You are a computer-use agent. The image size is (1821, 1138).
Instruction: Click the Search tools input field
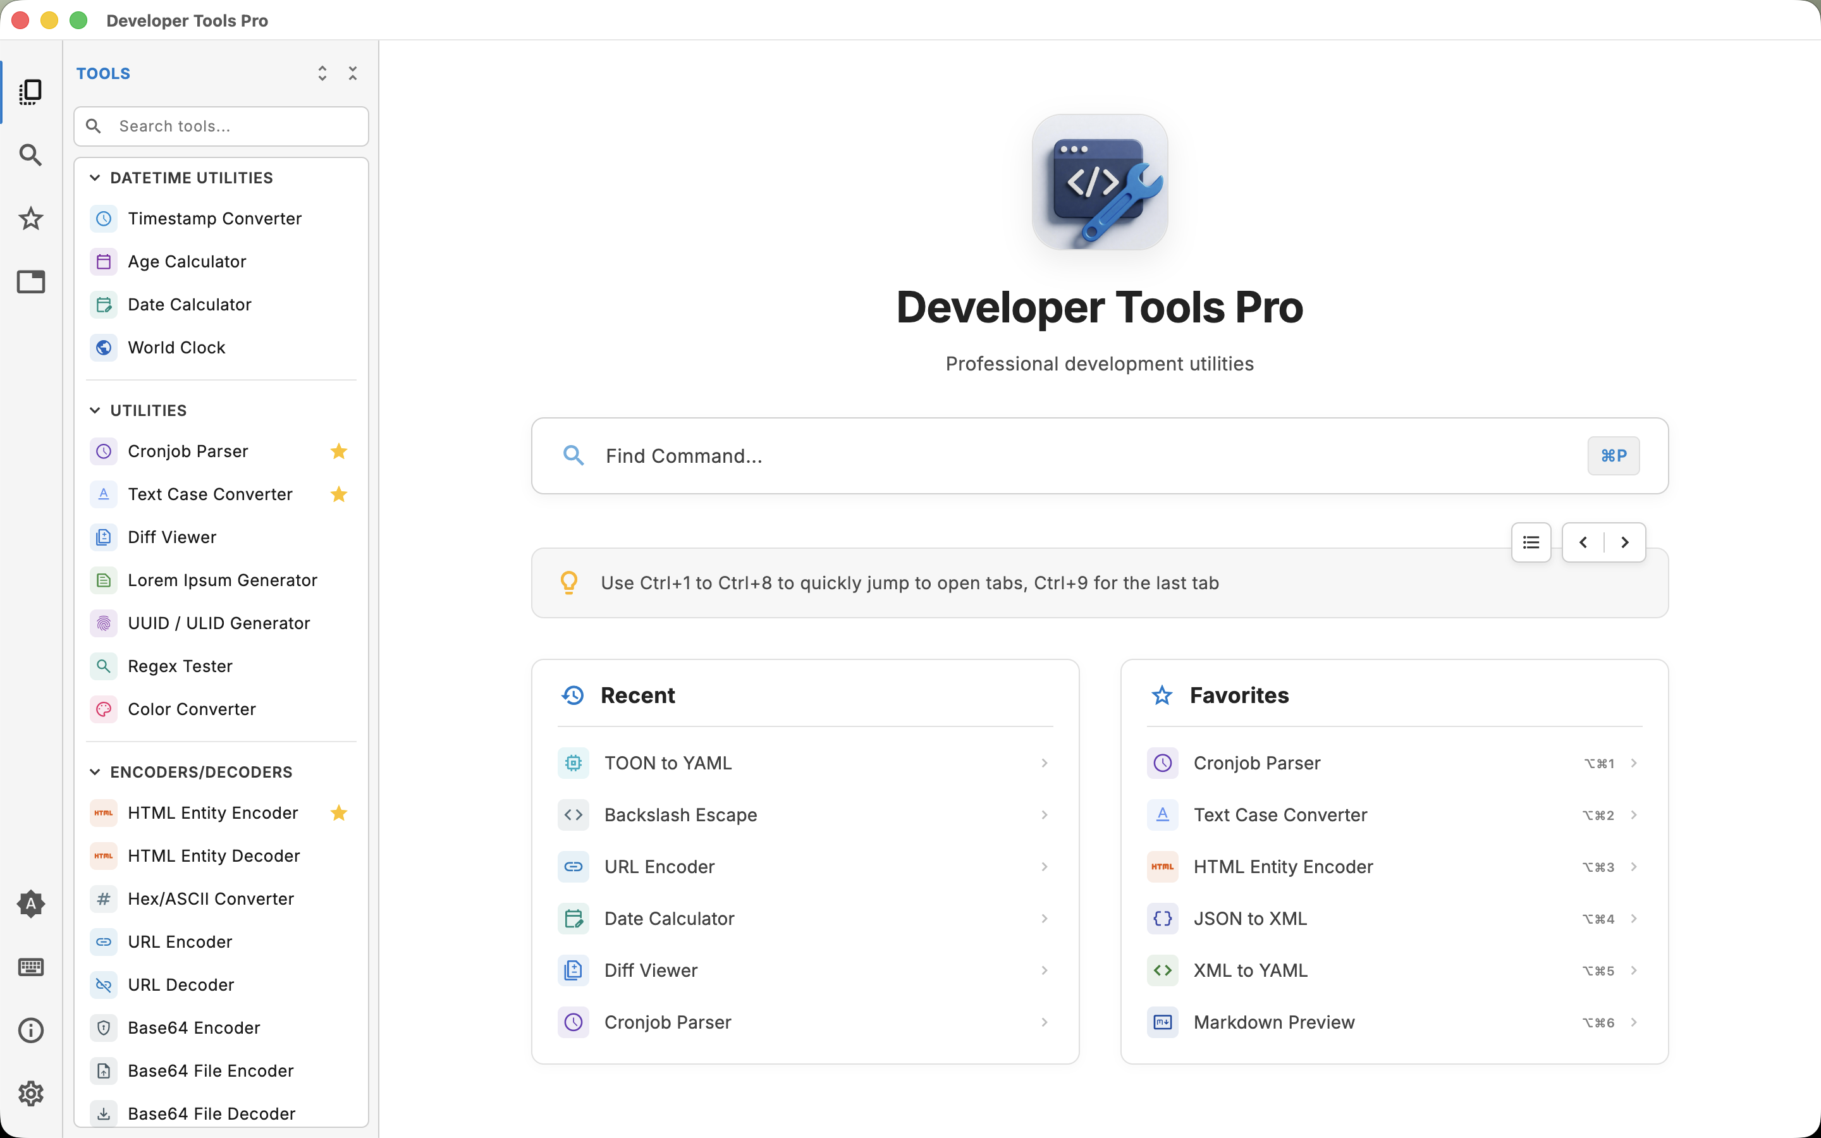tap(221, 126)
